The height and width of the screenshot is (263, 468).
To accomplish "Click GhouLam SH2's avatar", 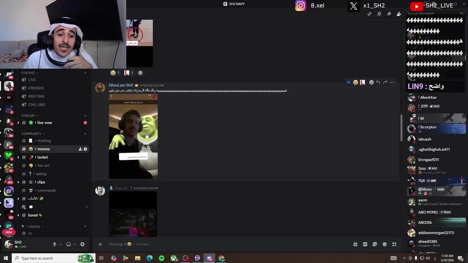I will 100,88.
